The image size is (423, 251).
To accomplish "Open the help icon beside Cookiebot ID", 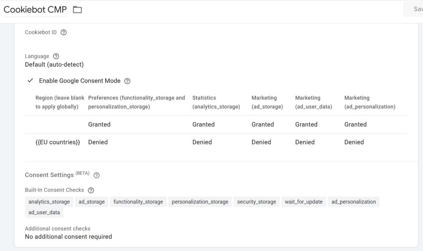I will 63,32.
